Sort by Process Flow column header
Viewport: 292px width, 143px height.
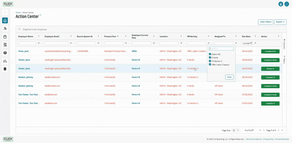coord(110,37)
